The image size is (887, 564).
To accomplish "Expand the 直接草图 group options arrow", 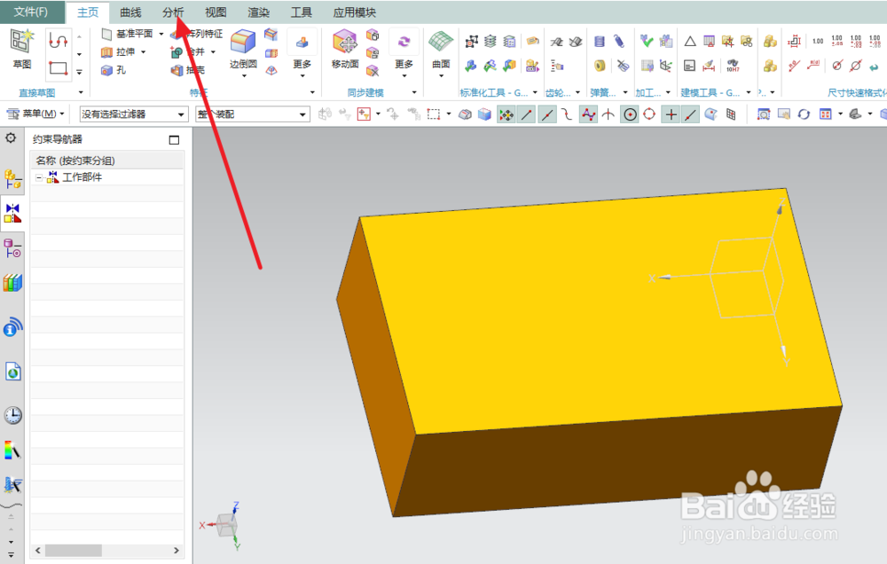I will 81,92.
